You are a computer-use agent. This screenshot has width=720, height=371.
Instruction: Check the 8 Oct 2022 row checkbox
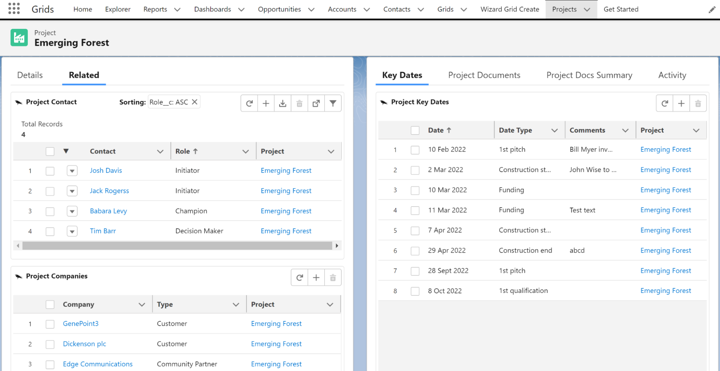pyautogui.click(x=415, y=291)
